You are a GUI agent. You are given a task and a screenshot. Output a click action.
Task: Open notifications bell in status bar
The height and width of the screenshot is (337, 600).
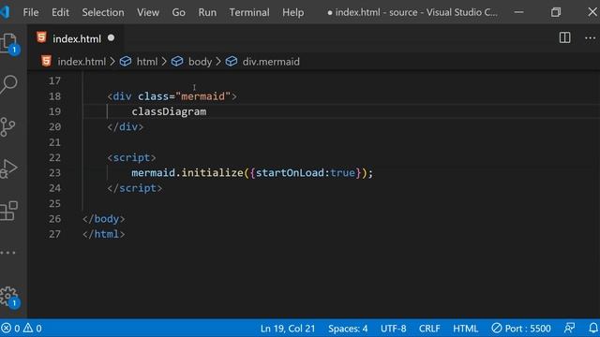pyautogui.click(x=593, y=329)
